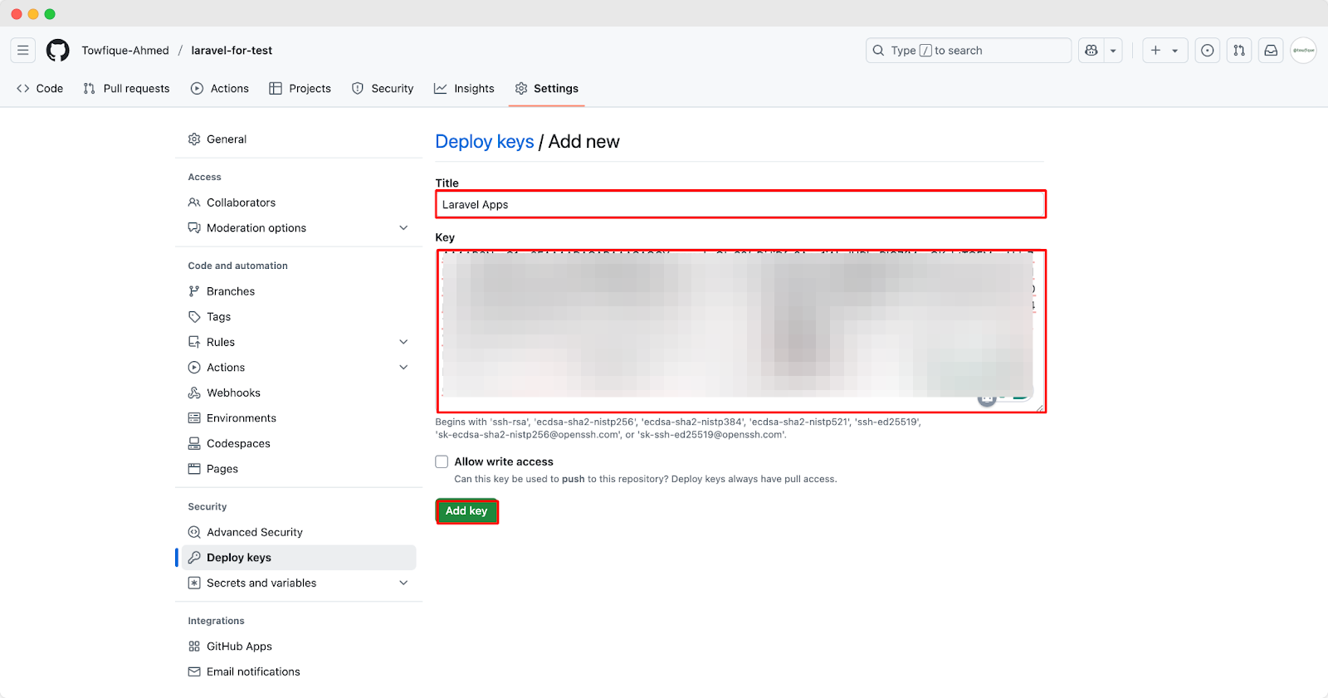Open Webhooks in the settings sidebar

click(233, 393)
